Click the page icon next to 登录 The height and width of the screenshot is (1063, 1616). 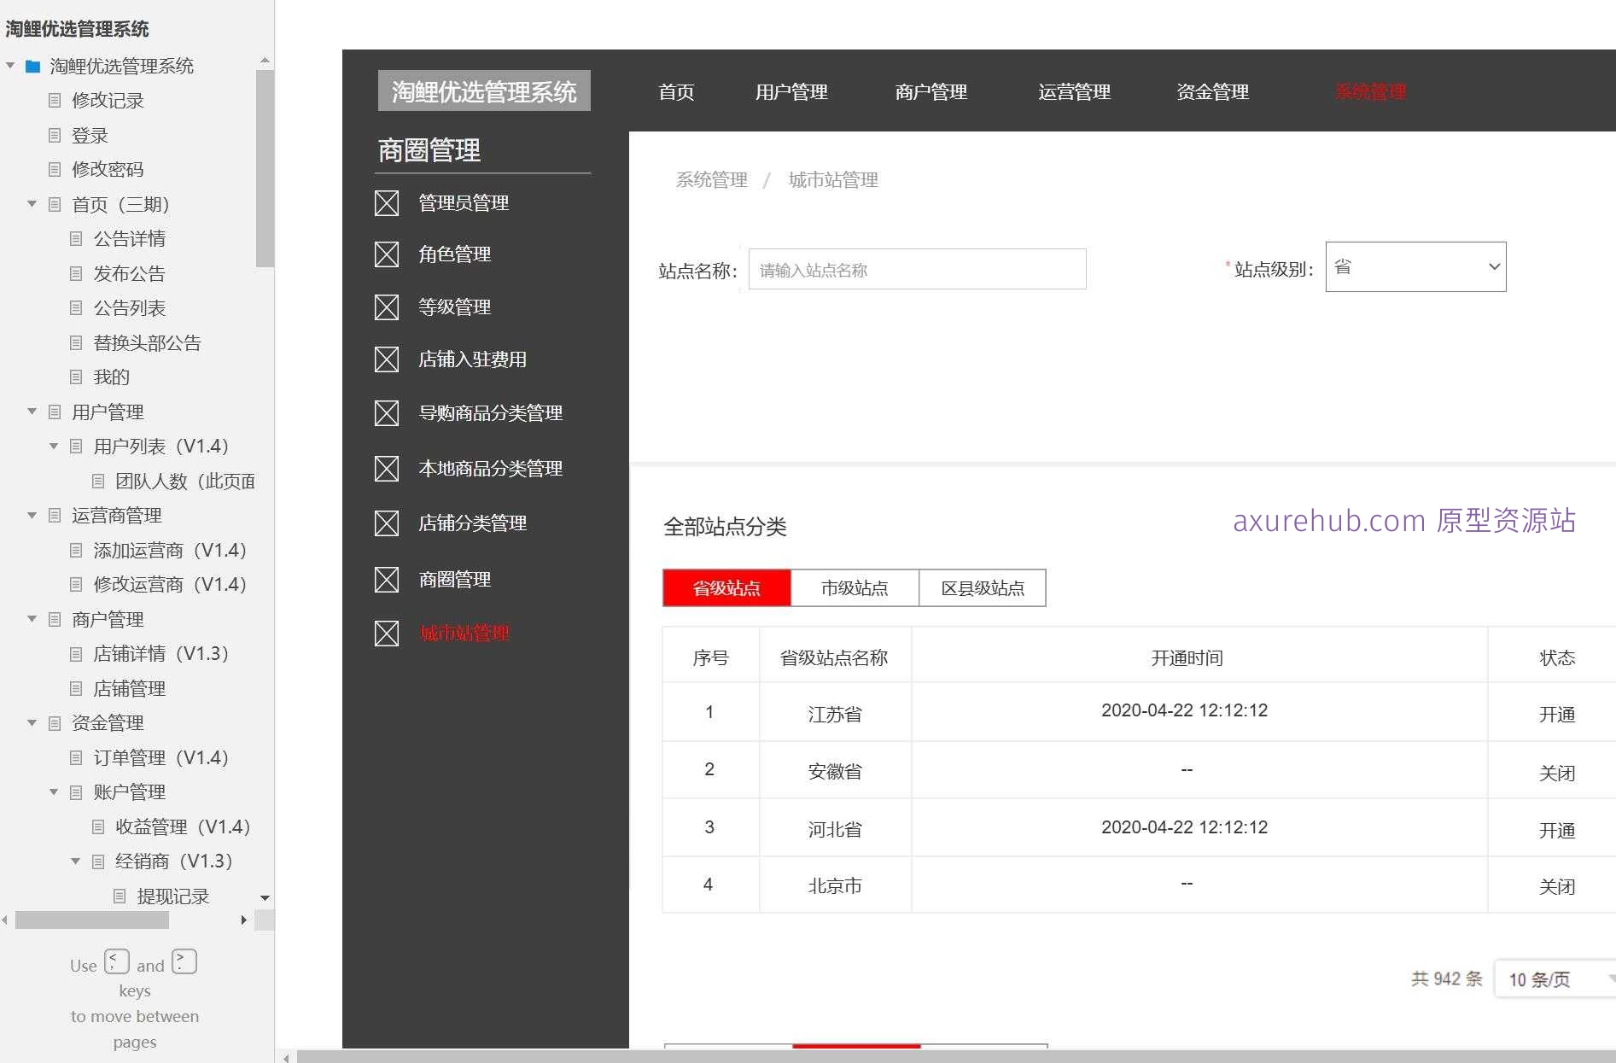[55, 135]
